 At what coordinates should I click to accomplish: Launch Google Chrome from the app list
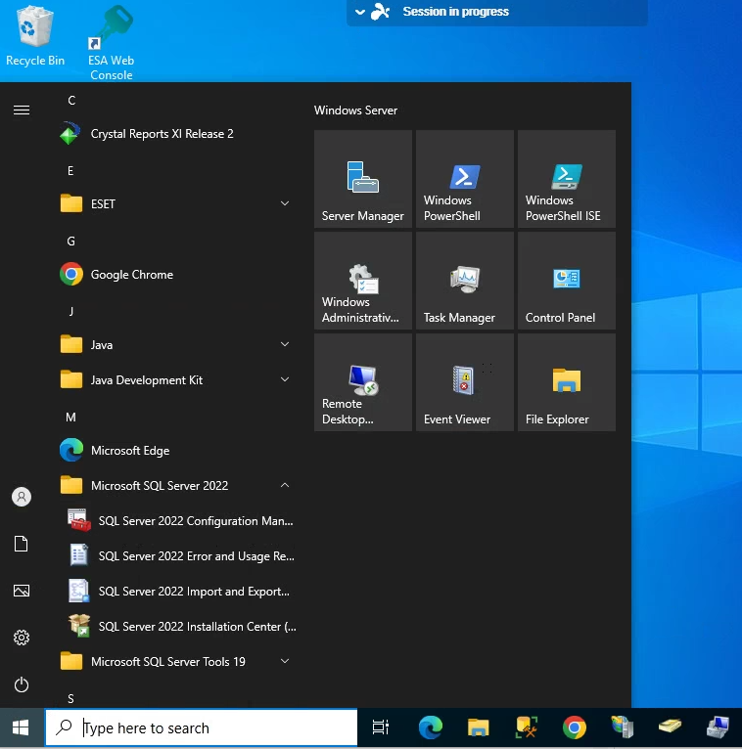[132, 275]
